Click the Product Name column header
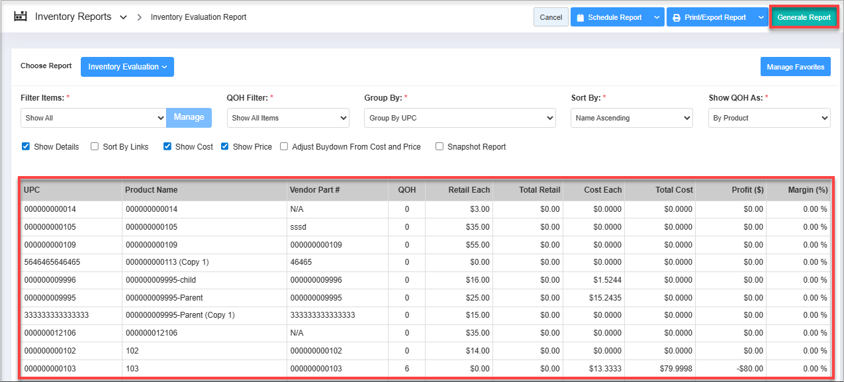844x382 pixels. [152, 190]
